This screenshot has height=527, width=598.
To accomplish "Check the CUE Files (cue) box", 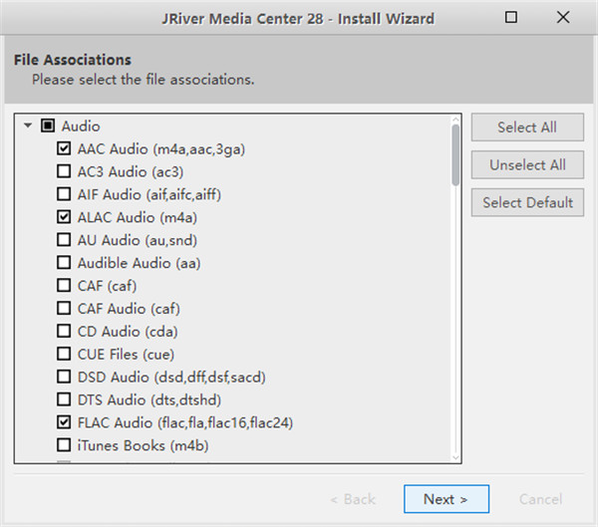I will click(x=65, y=354).
